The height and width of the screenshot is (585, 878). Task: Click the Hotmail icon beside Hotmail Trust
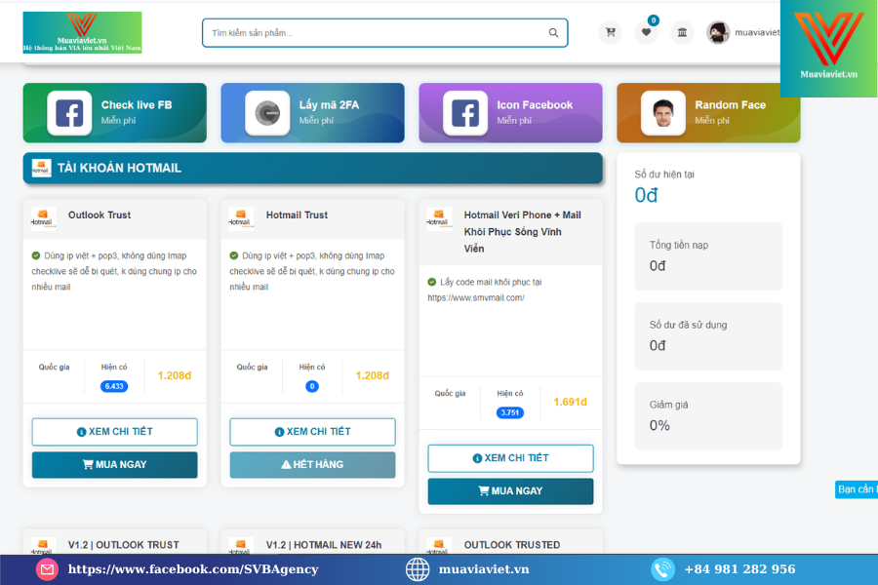point(241,218)
